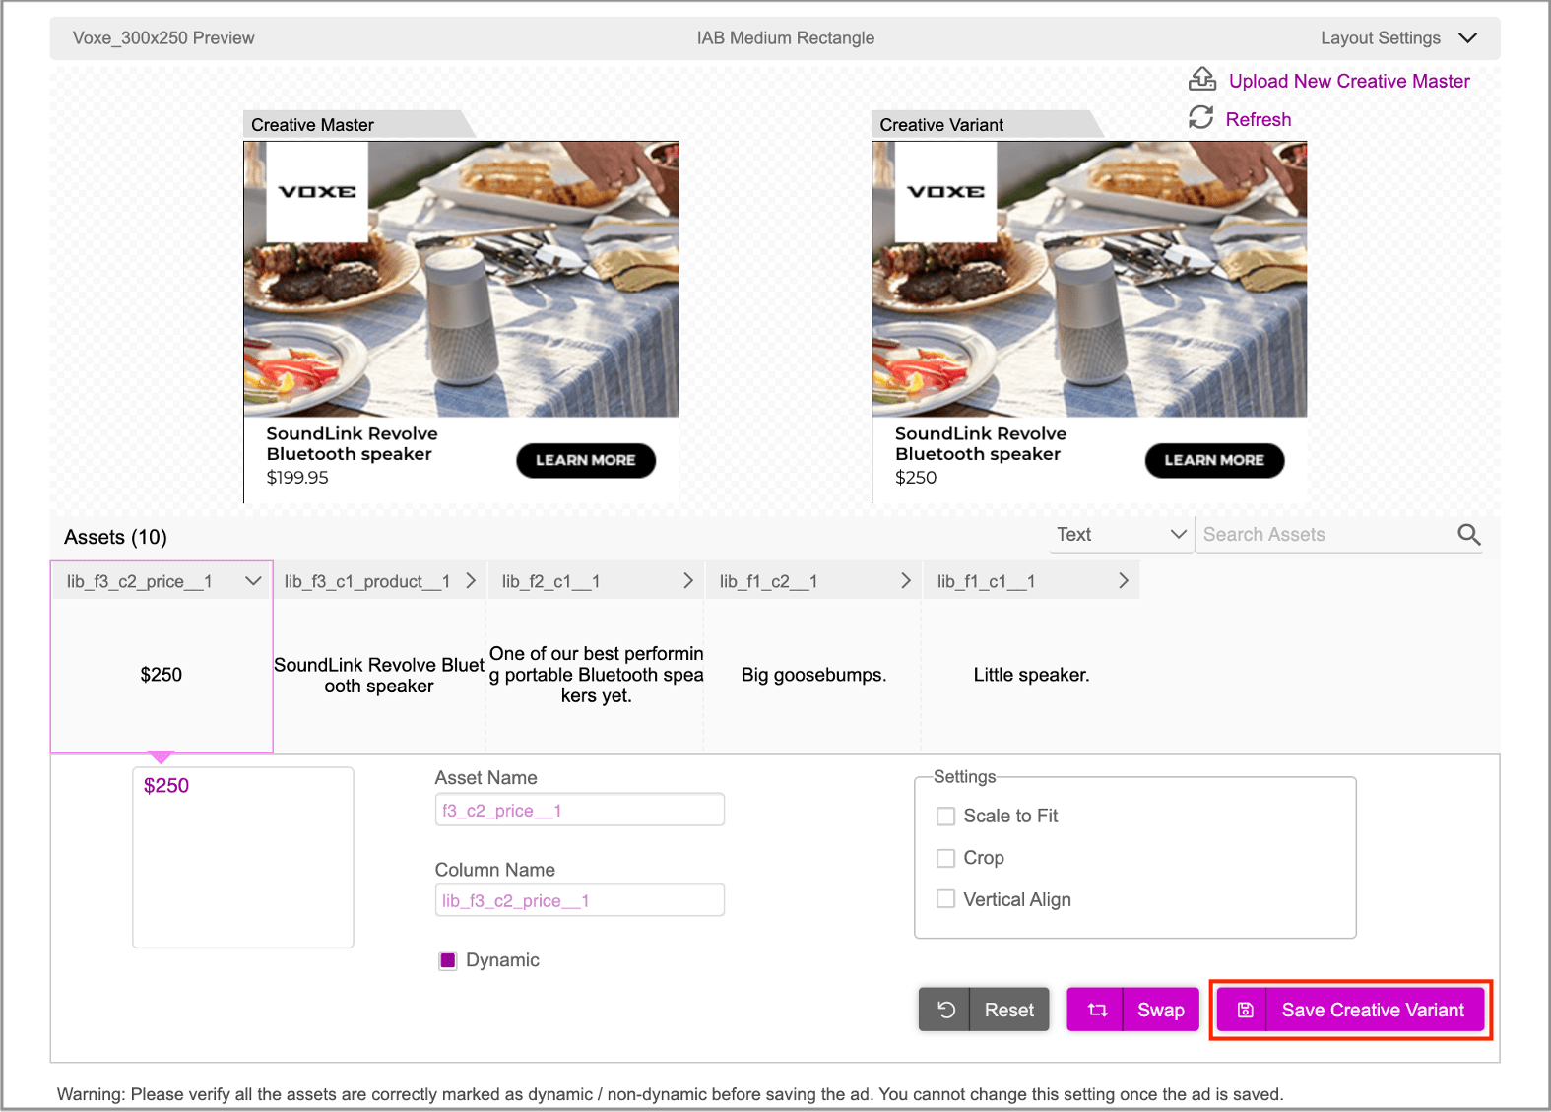
Task: Click the swap arrows icon
Action: point(1097,1010)
